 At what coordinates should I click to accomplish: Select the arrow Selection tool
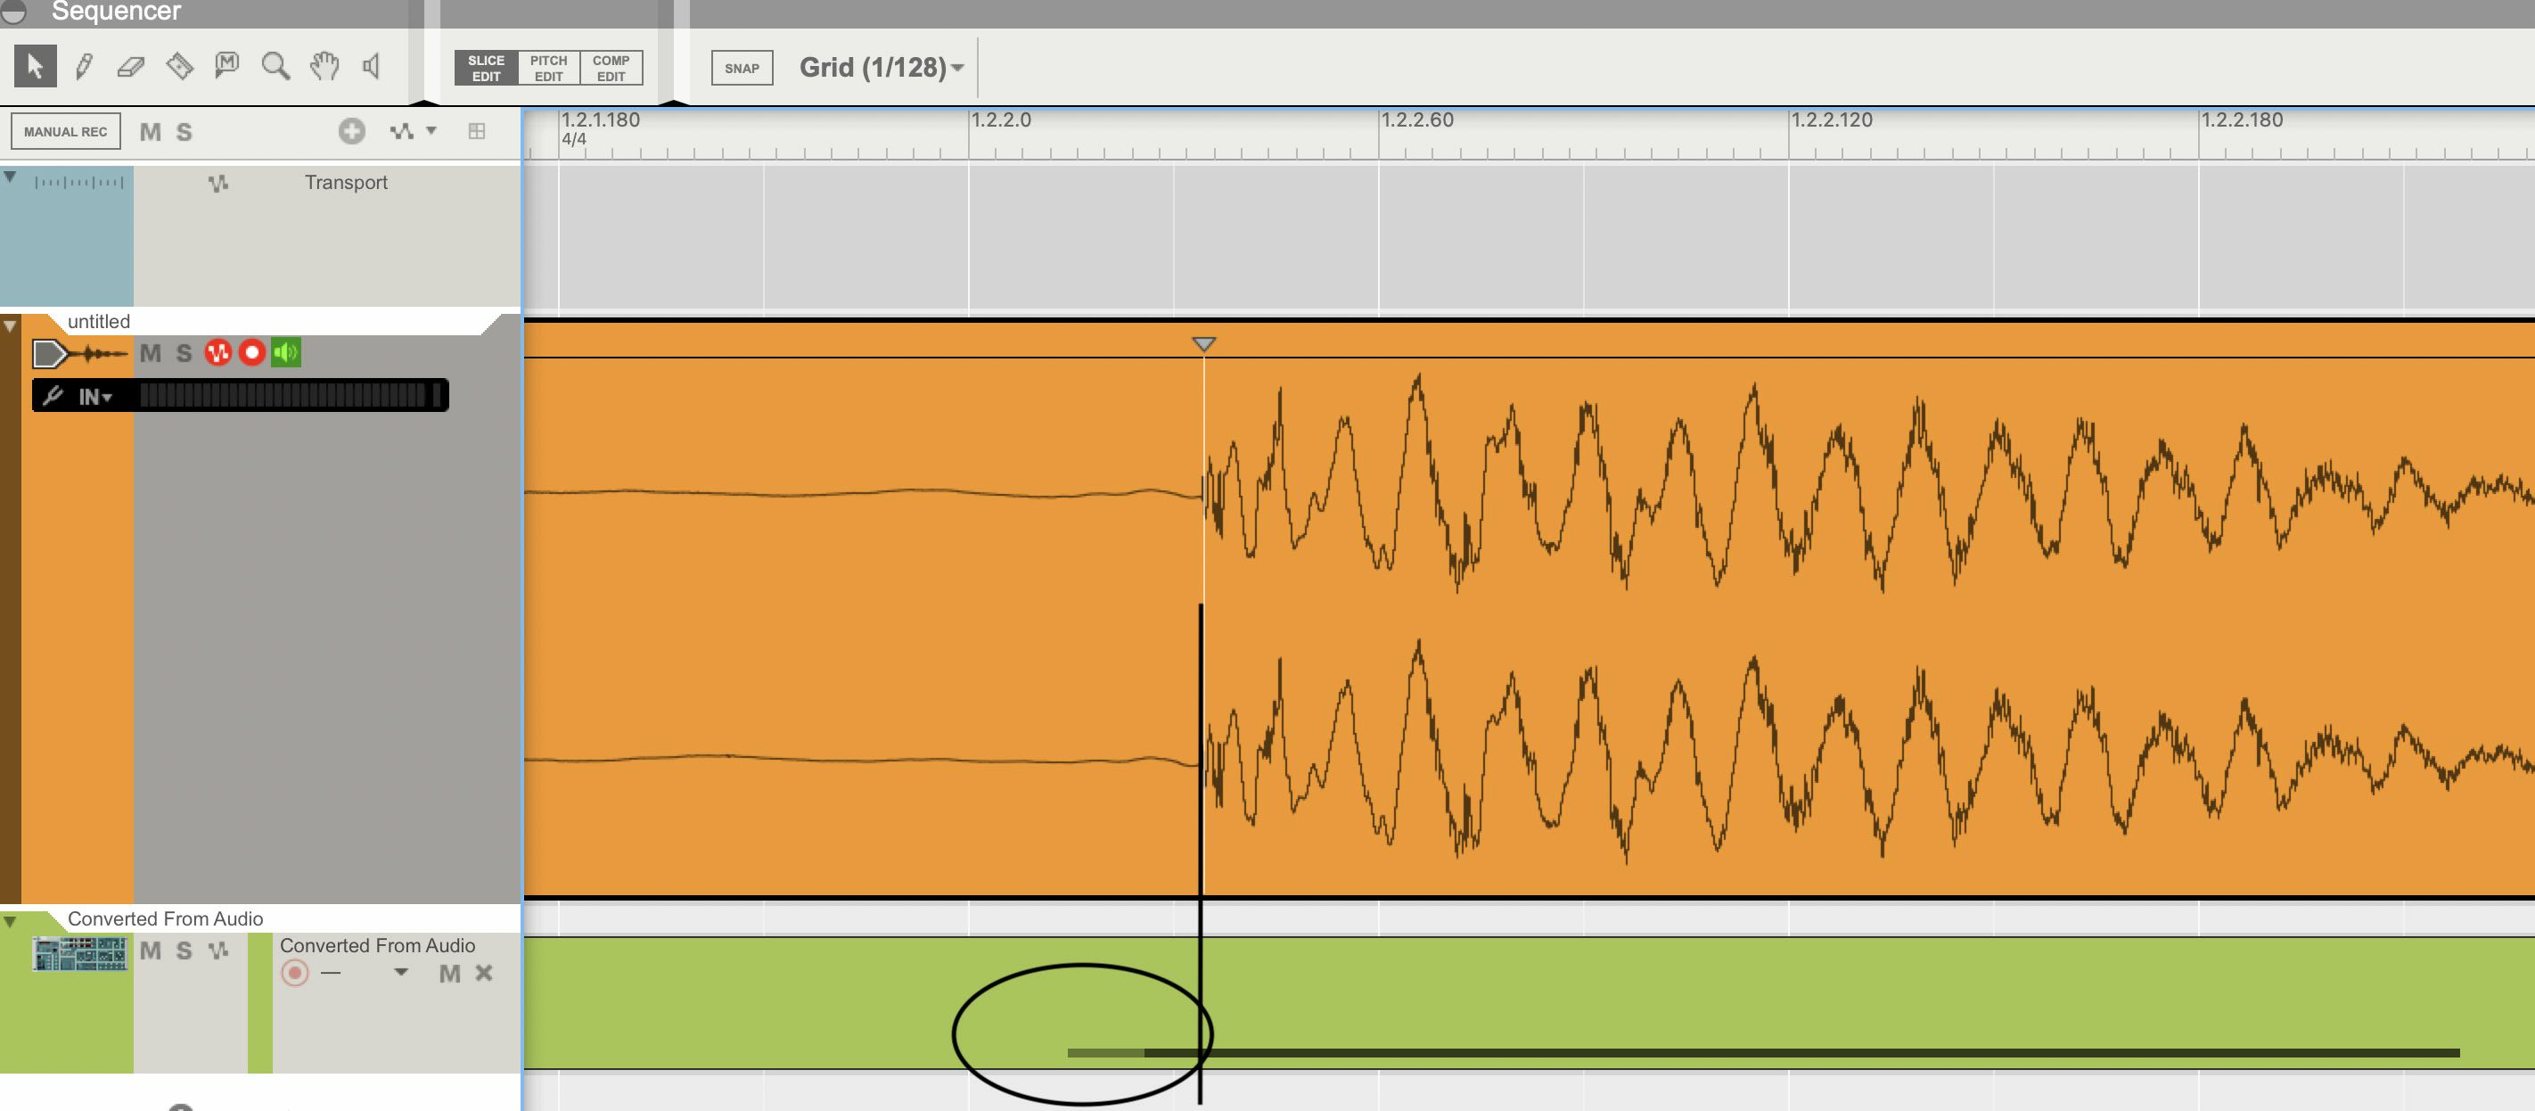36,67
